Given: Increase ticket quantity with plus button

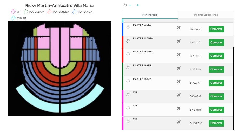Looking at the screenshot, I should click(138, 5).
